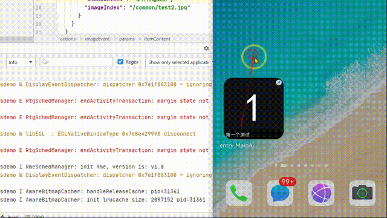Click log line 'handleReleaseCache: pid=31361'
Image resolution: width=387 pixels, height=218 pixels.
(x=90, y=191)
